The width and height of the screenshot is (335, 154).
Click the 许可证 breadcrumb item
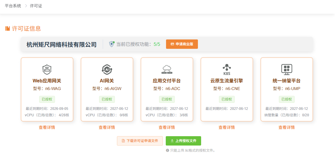pos(36,6)
